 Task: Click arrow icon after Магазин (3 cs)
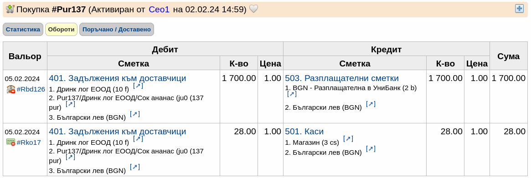coord(348,138)
